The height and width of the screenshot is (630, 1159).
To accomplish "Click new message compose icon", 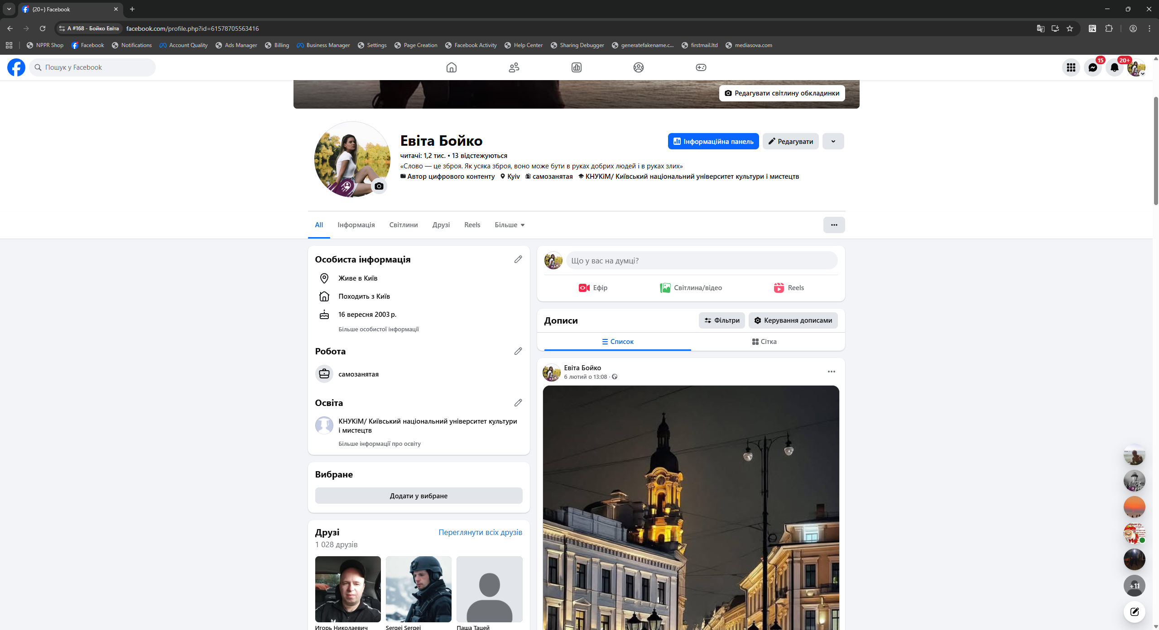I will coord(1134,612).
